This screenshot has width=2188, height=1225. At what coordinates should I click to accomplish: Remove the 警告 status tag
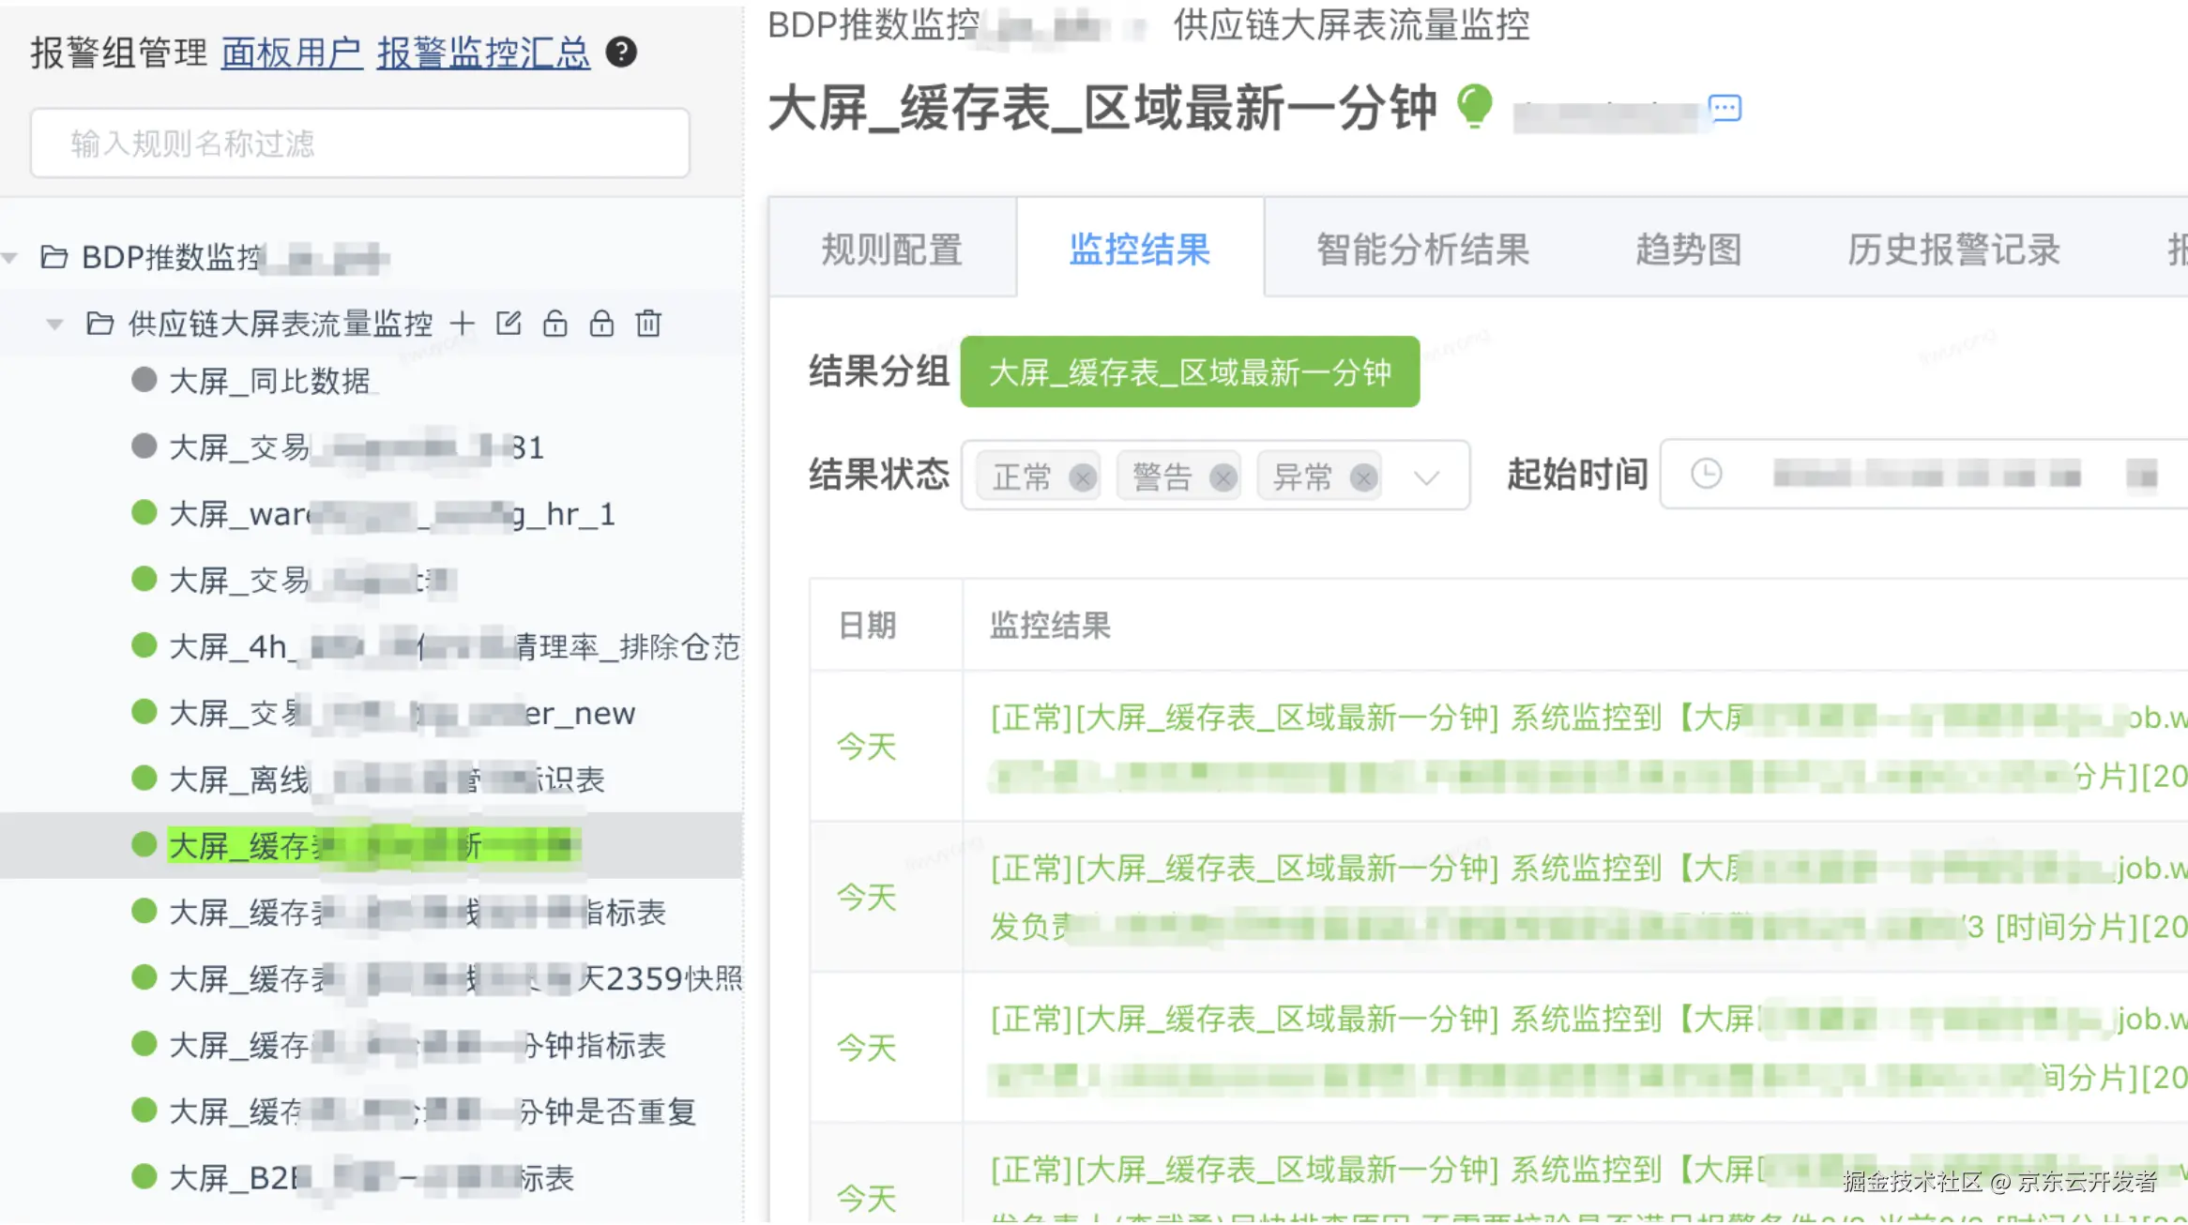click(x=1223, y=477)
